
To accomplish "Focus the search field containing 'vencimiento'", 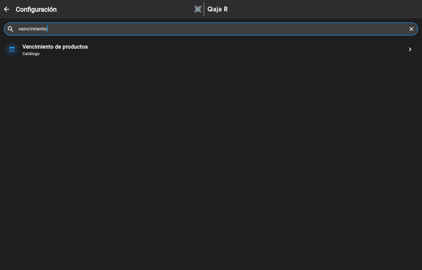I will pos(211,29).
